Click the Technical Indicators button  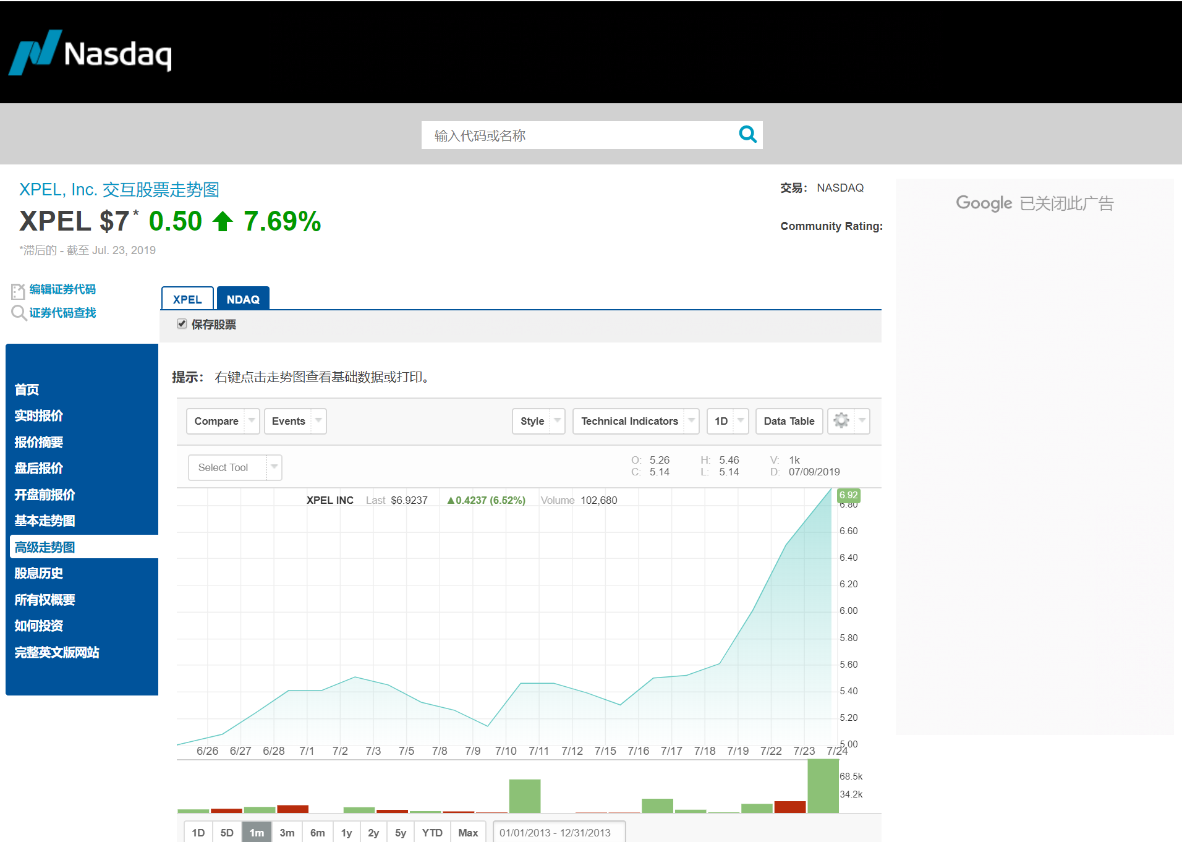pos(629,421)
